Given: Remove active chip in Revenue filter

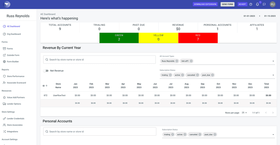Looking at the screenshot, I should [182, 75].
